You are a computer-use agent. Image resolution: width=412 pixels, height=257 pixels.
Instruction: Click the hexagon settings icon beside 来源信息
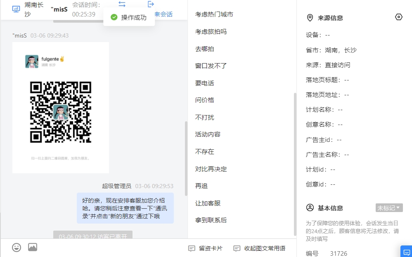399,17
